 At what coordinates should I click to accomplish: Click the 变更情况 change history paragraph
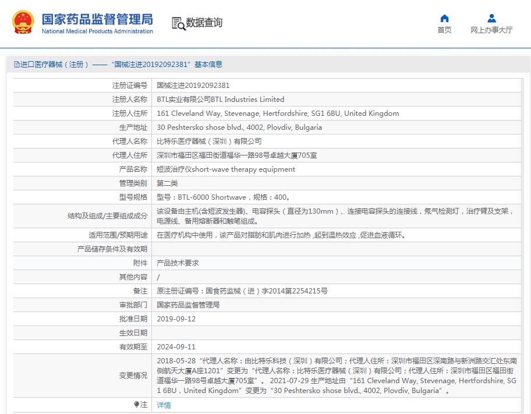(337, 376)
